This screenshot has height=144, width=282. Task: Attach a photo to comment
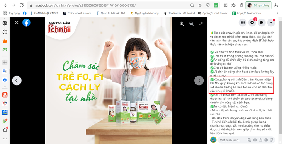coord(260,140)
